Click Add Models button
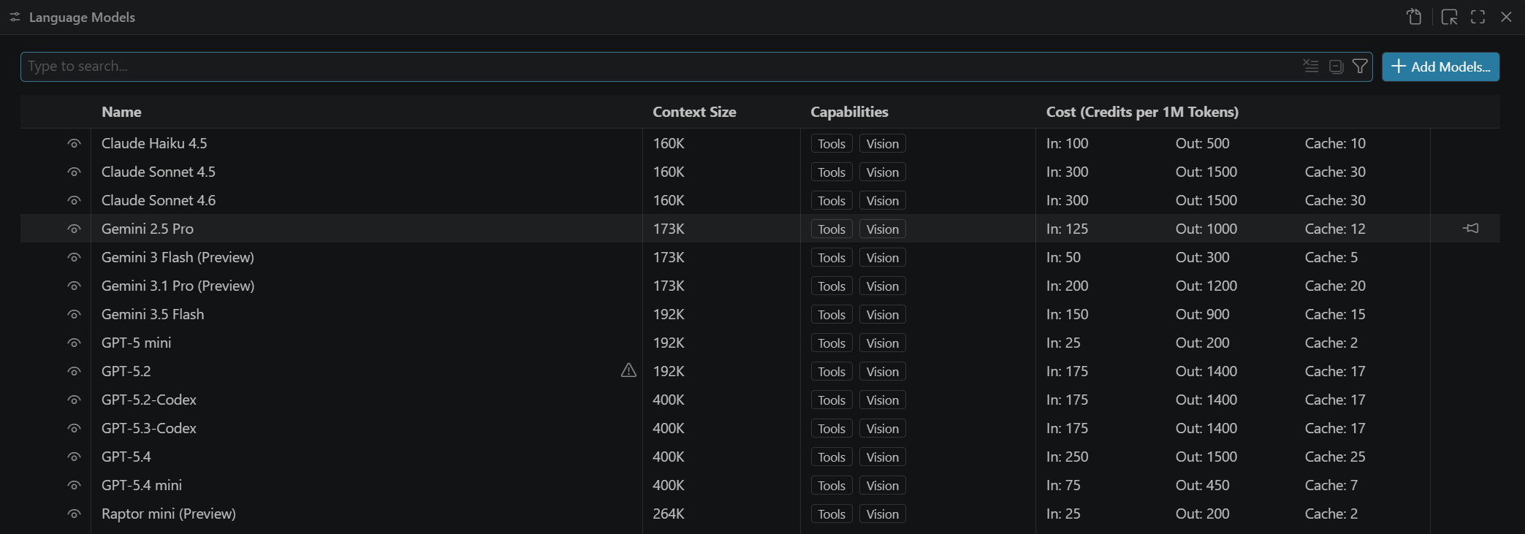 point(1440,66)
